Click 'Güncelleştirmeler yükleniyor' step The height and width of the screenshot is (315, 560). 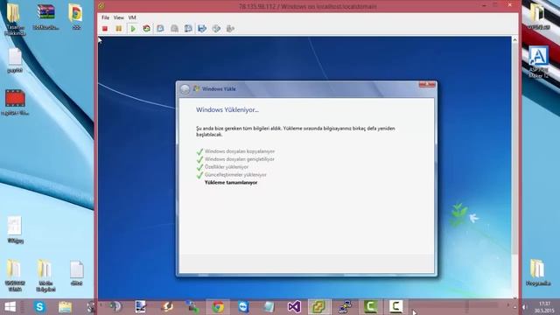coord(235,175)
